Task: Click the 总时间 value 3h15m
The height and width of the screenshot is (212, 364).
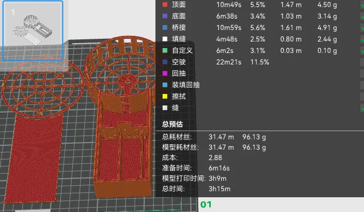Action: 219,189
